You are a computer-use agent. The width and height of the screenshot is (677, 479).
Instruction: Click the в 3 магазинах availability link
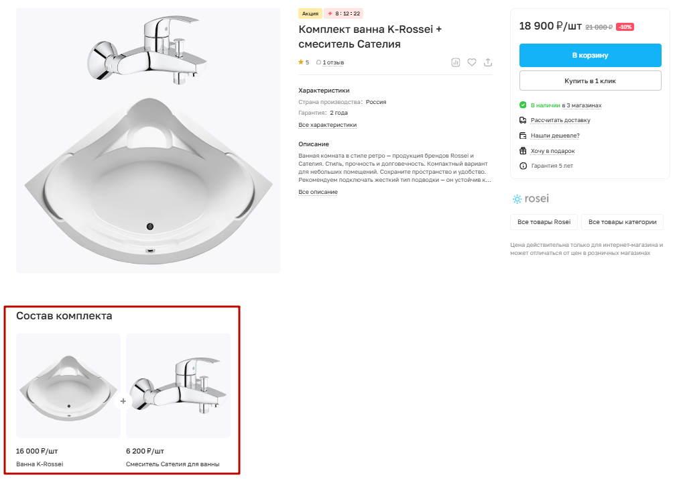582,105
